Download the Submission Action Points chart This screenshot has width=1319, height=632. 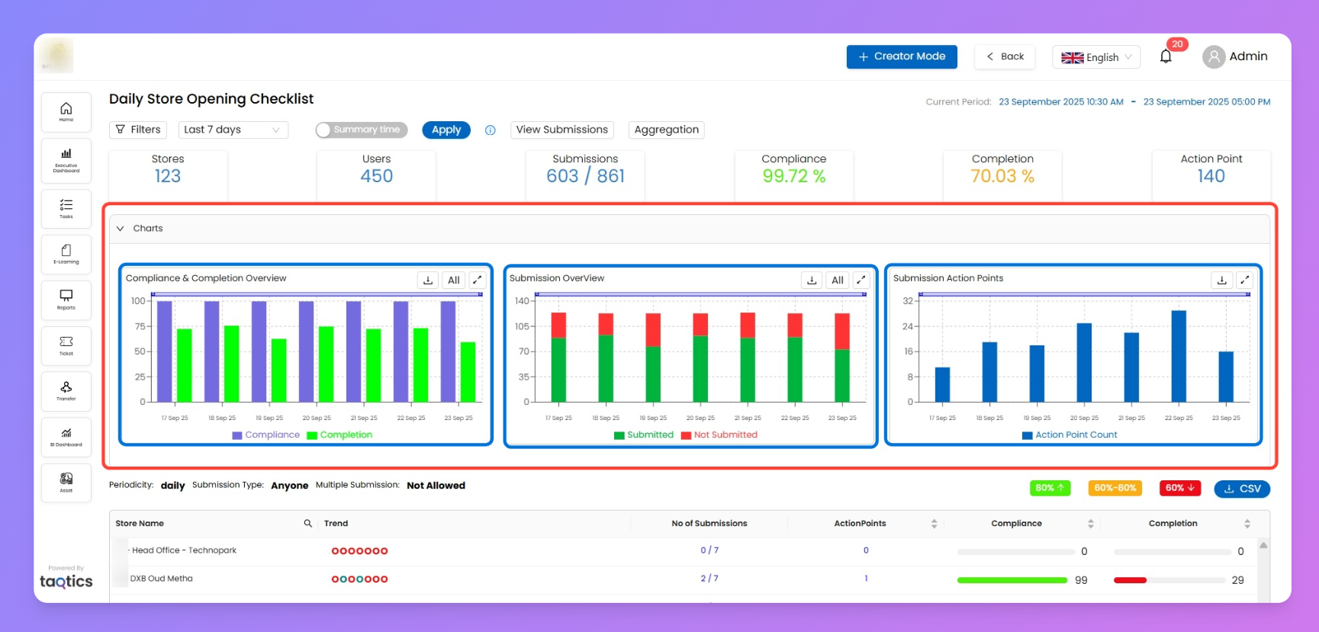1221,280
